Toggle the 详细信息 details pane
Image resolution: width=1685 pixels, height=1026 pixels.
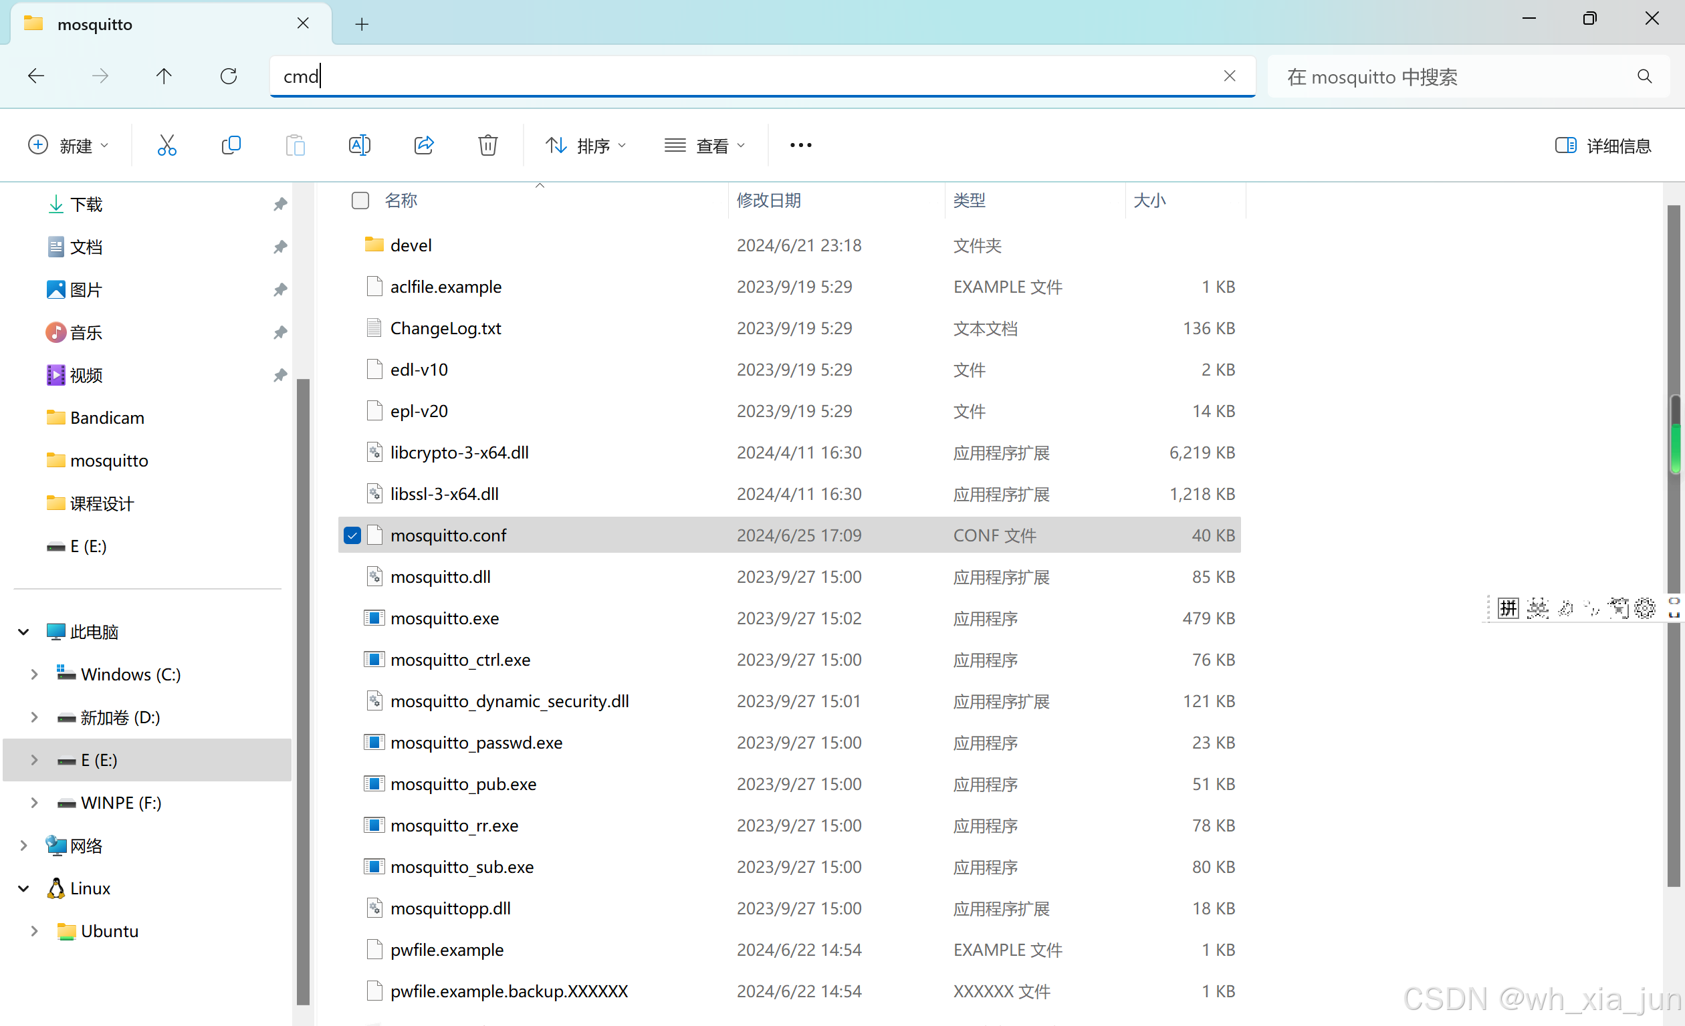[x=1602, y=145]
